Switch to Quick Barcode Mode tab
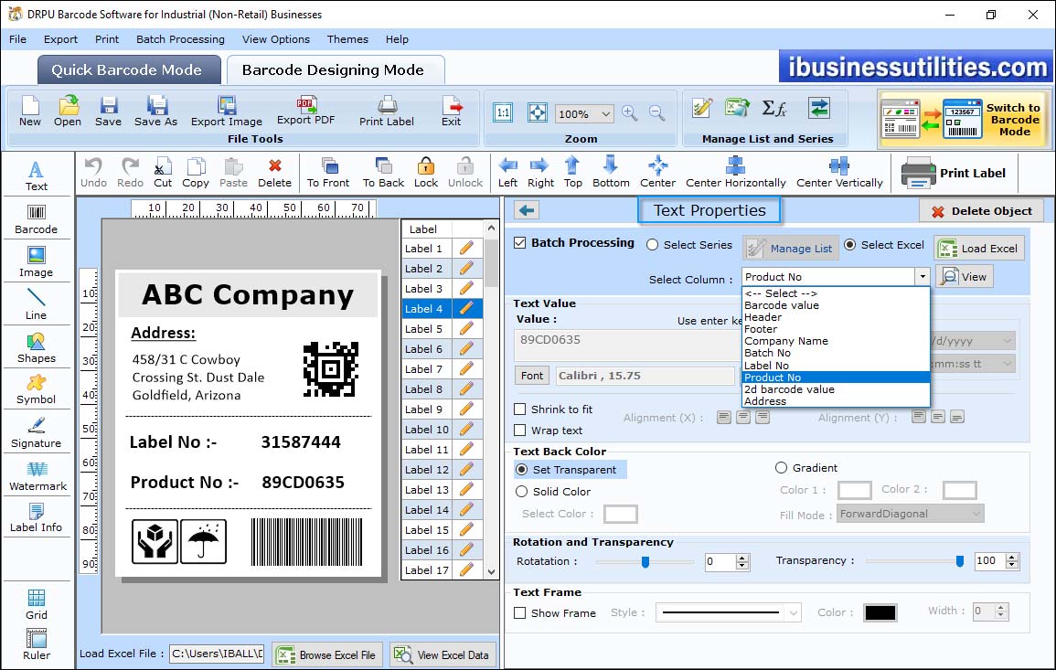 (129, 70)
